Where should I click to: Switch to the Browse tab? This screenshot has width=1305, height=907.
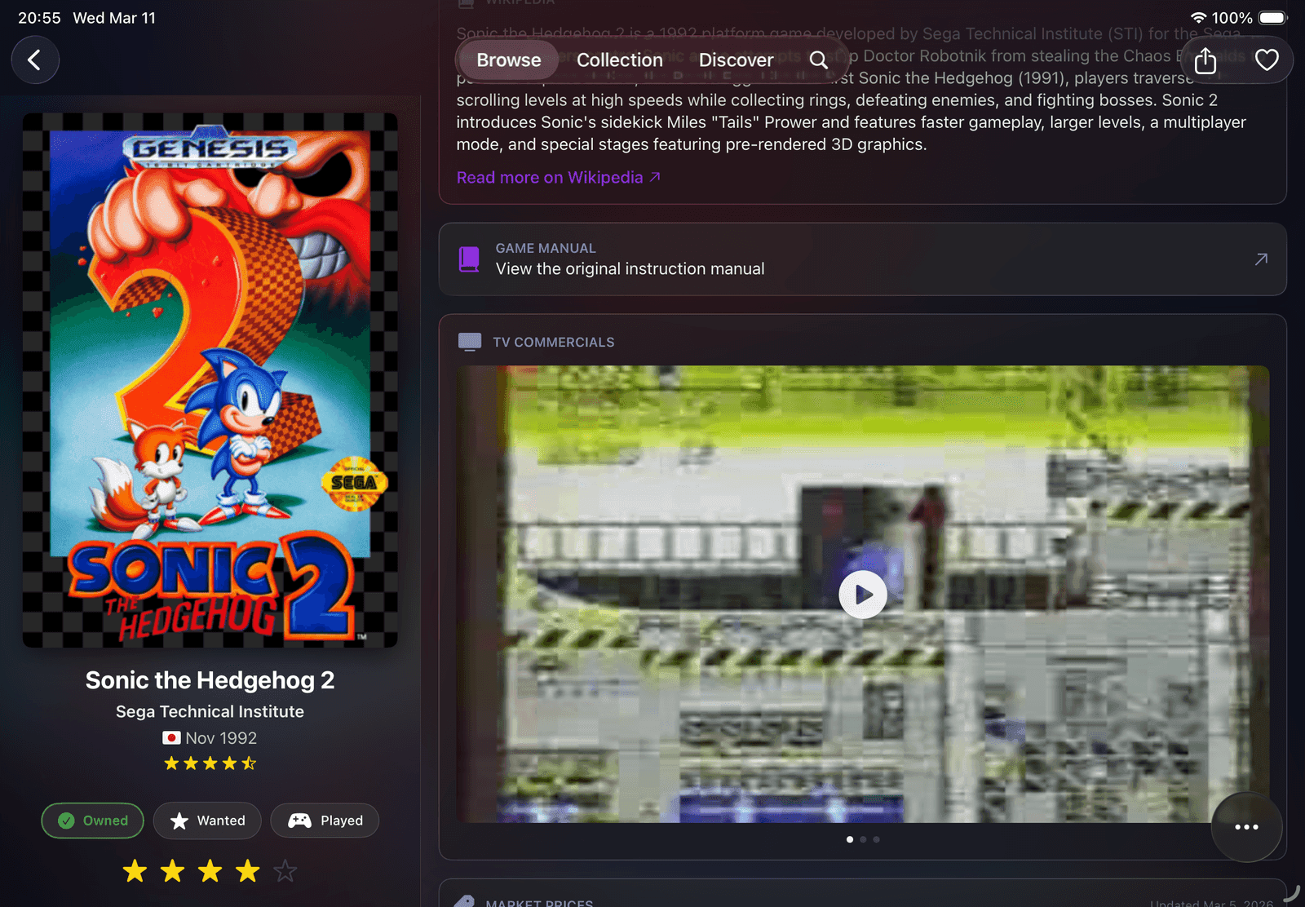pyautogui.click(x=509, y=60)
